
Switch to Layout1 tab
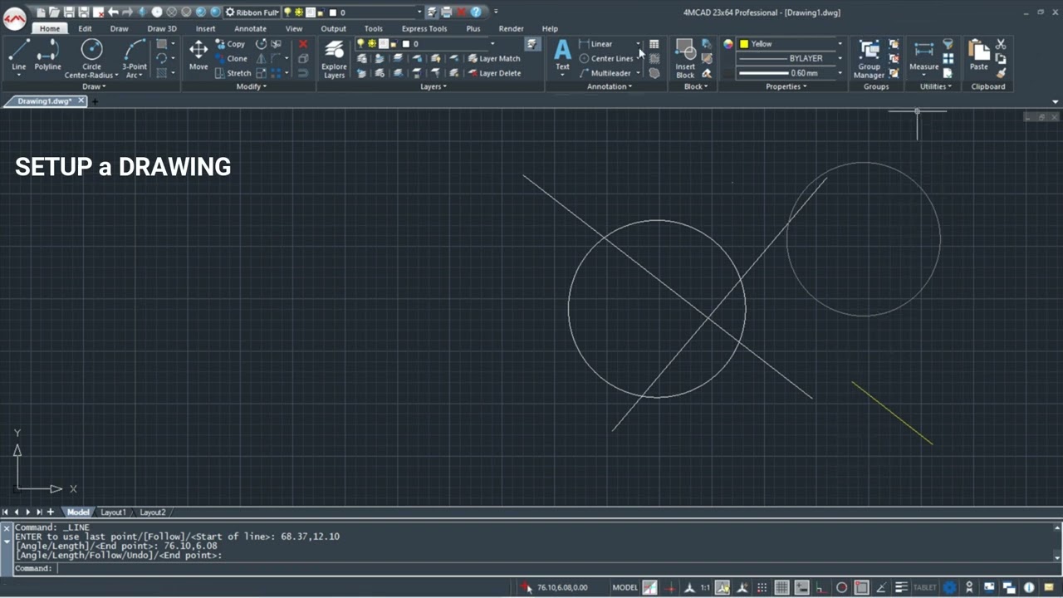(x=113, y=512)
